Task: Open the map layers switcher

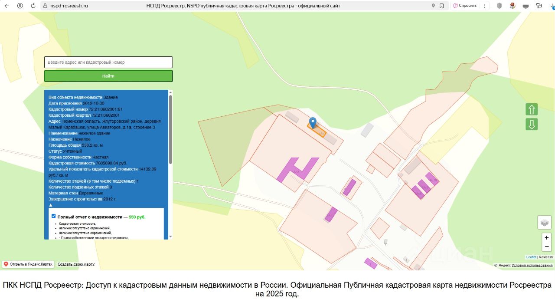Action: click(544, 222)
